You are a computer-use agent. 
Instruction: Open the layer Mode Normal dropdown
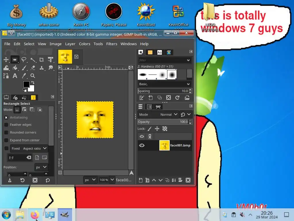158,115
